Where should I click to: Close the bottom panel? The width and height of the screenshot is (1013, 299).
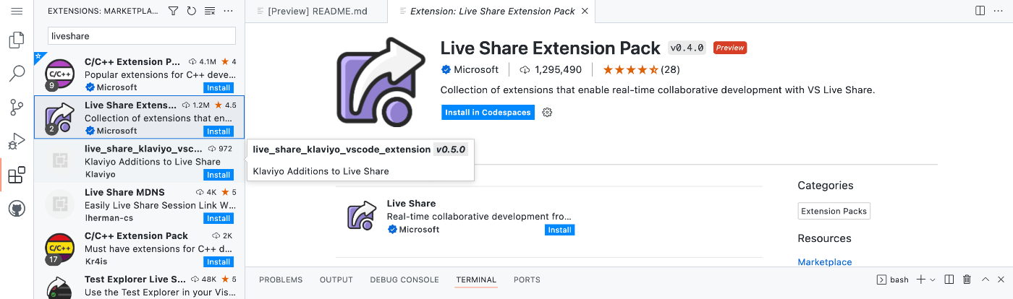tap(1002, 279)
